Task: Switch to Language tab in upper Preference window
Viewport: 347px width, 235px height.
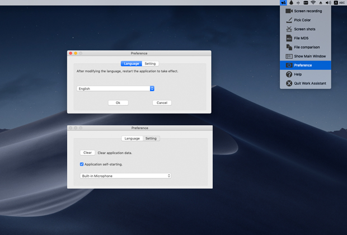Action: pos(132,64)
